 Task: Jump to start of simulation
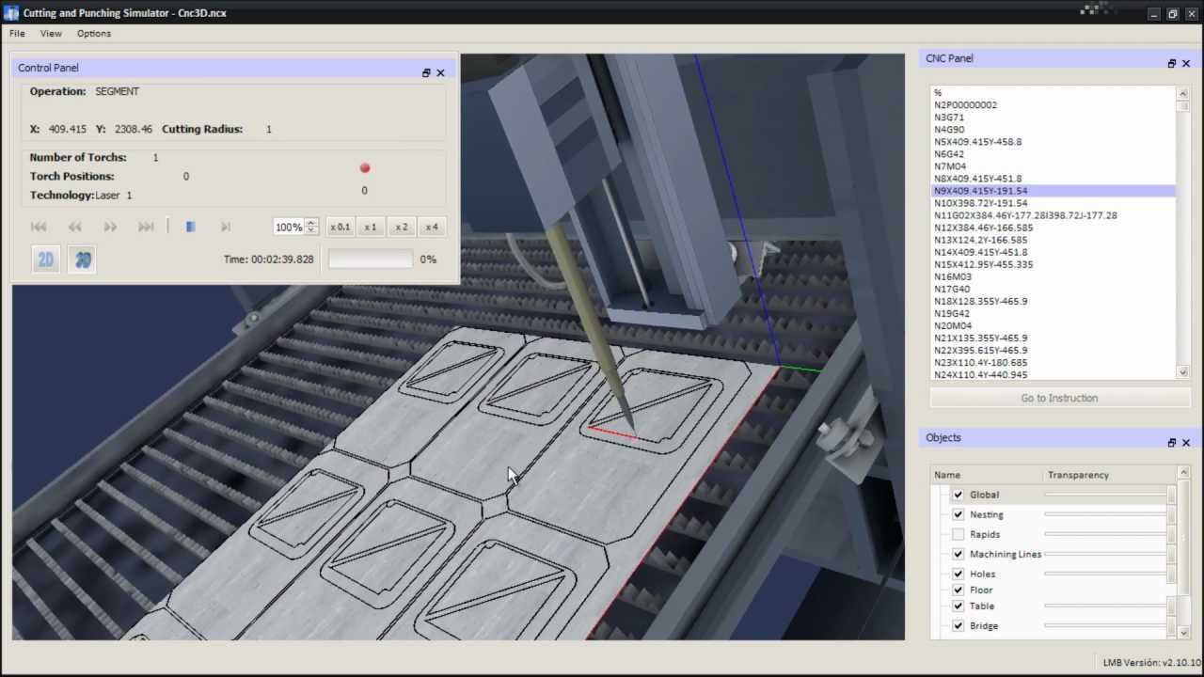point(39,227)
